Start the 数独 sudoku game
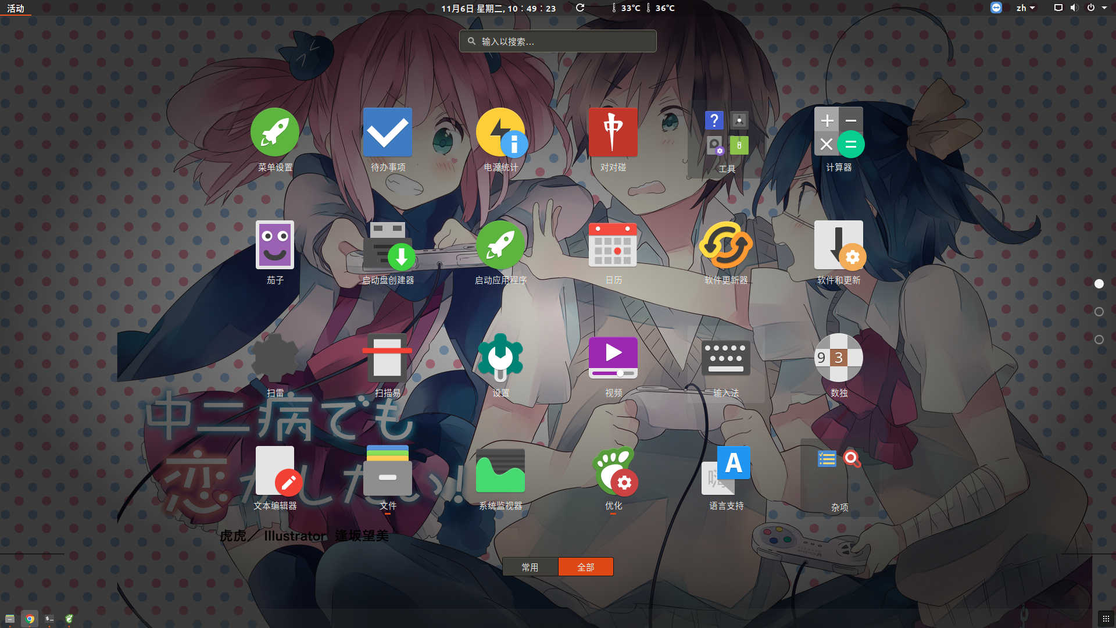The image size is (1116, 628). [839, 366]
